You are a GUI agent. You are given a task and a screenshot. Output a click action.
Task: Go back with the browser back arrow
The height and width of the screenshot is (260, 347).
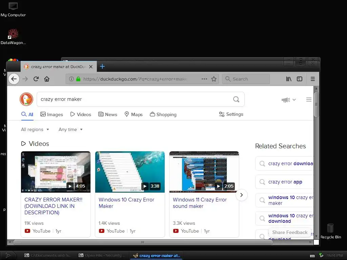[14, 79]
